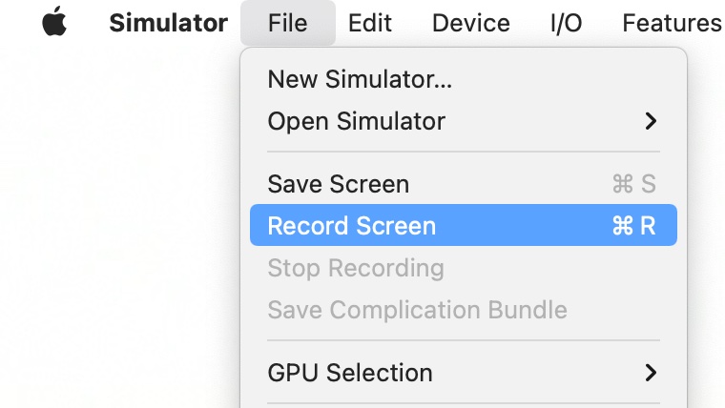Choose New Simulator… from File menu
Screen dimensions: 725x408
(360, 79)
